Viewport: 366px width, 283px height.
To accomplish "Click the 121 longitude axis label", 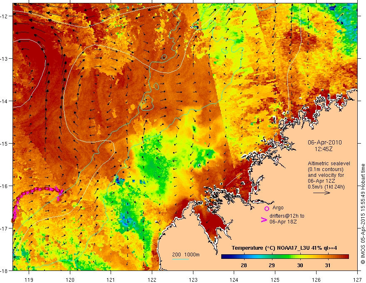I will click(111, 280).
